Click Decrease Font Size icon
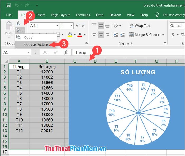This screenshot has width=185, height=156. tap(83, 26)
